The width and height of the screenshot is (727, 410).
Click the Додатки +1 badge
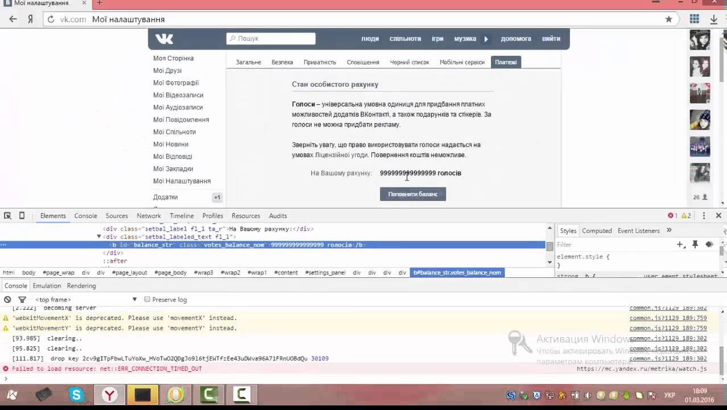click(217, 197)
